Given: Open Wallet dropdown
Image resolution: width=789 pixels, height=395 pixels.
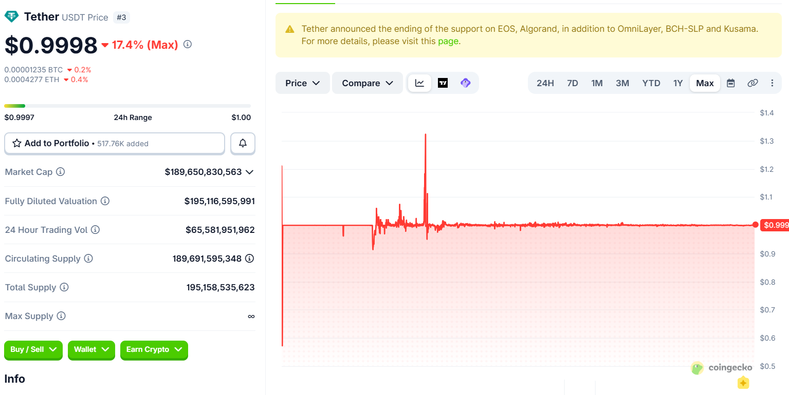Looking at the screenshot, I should [91, 350].
